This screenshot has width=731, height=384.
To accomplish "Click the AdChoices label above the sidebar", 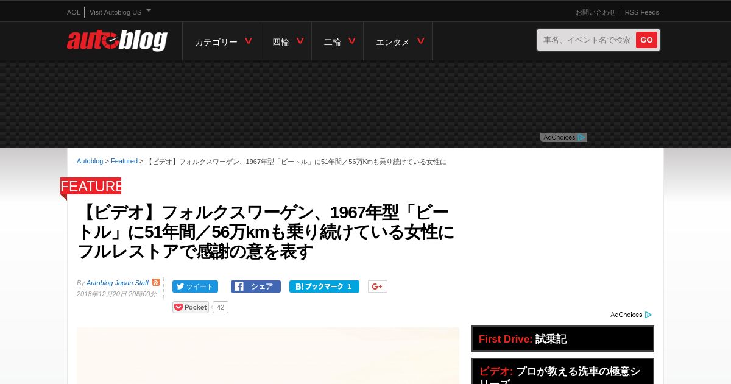I will (631, 315).
